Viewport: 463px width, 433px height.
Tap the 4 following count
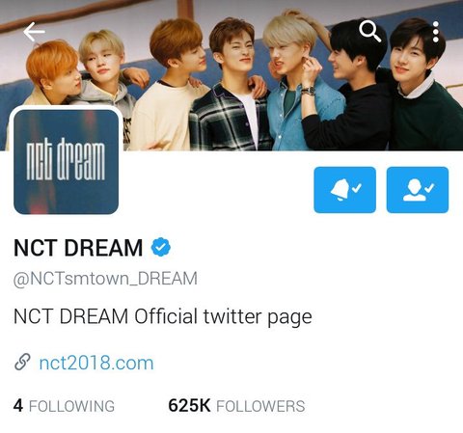click(x=18, y=406)
